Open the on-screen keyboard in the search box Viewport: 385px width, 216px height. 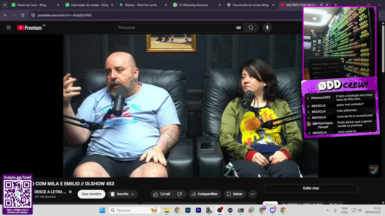[239, 28]
